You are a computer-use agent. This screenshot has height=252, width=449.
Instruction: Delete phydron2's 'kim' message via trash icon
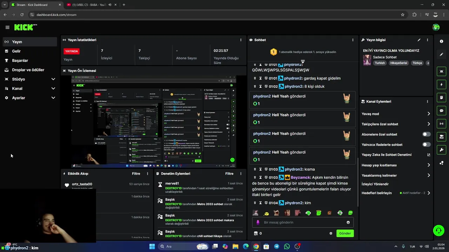(255, 203)
